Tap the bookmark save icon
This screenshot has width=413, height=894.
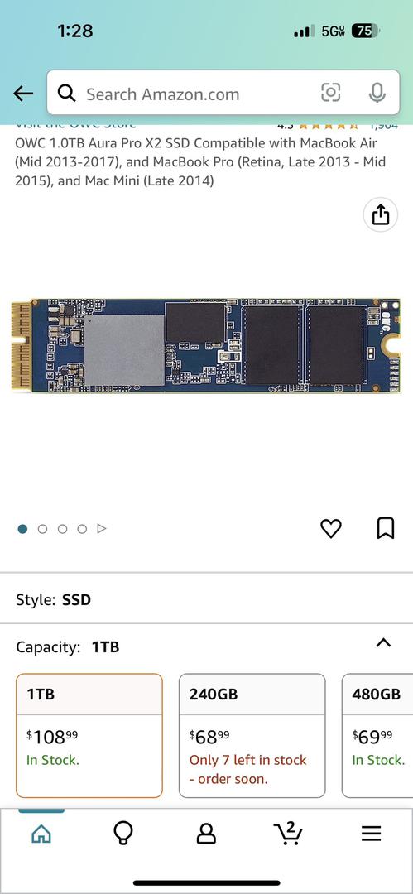pyautogui.click(x=386, y=528)
